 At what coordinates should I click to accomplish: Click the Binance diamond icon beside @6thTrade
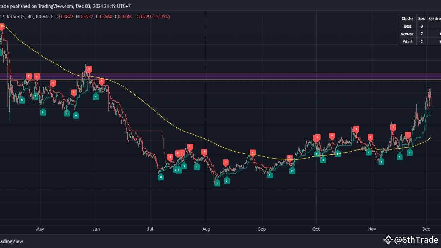388,239
